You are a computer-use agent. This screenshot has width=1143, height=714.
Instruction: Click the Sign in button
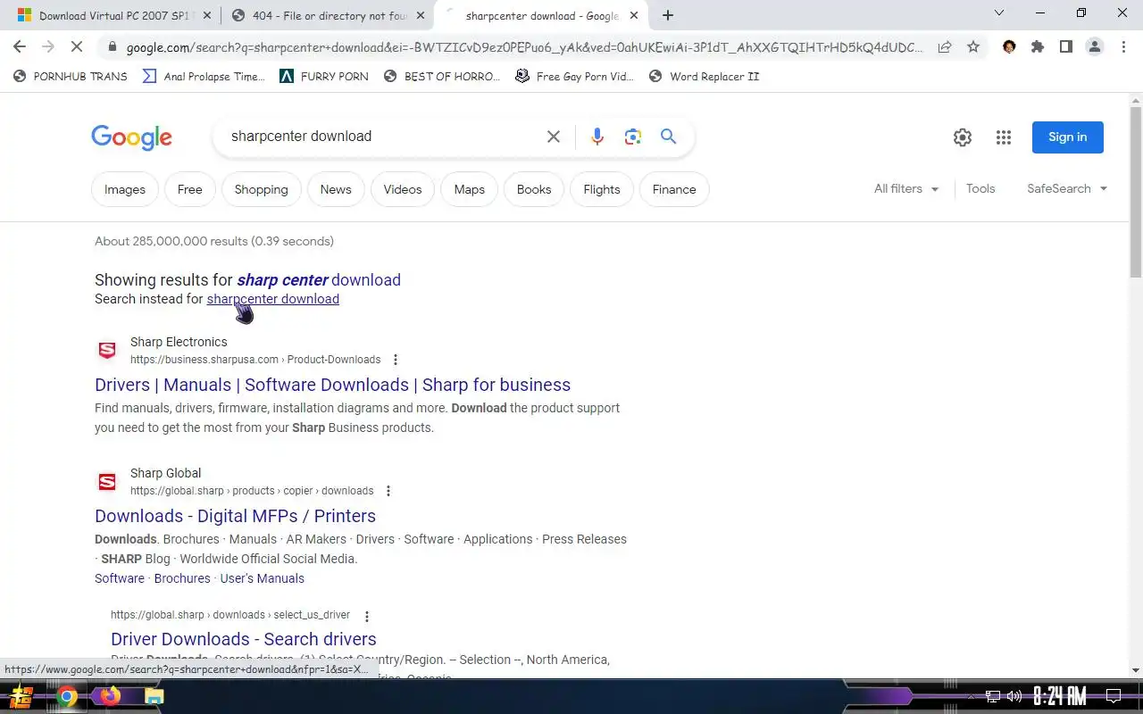point(1068,137)
